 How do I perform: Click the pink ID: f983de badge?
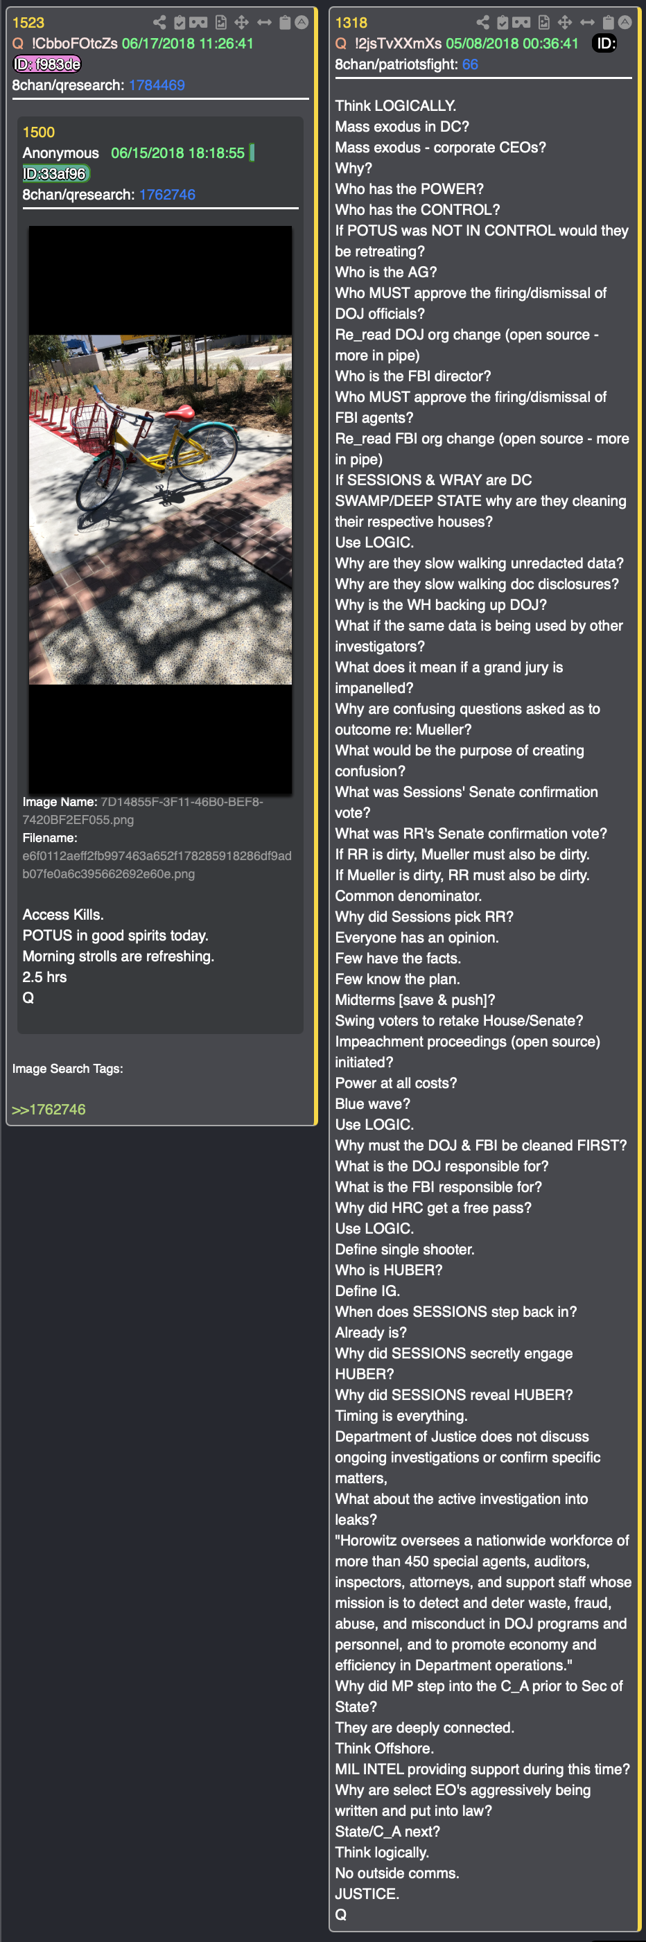(48, 65)
